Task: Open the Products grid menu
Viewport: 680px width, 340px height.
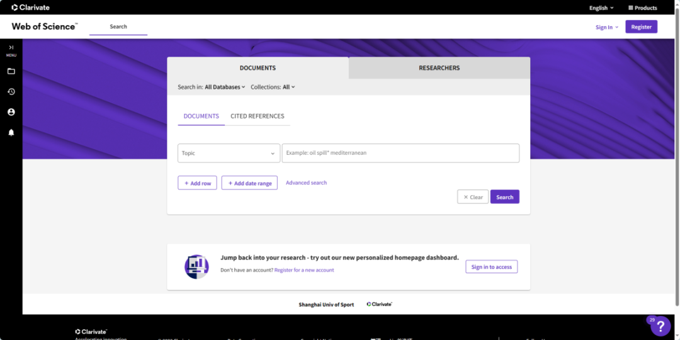Action: pyautogui.click(x=643, y=8)
